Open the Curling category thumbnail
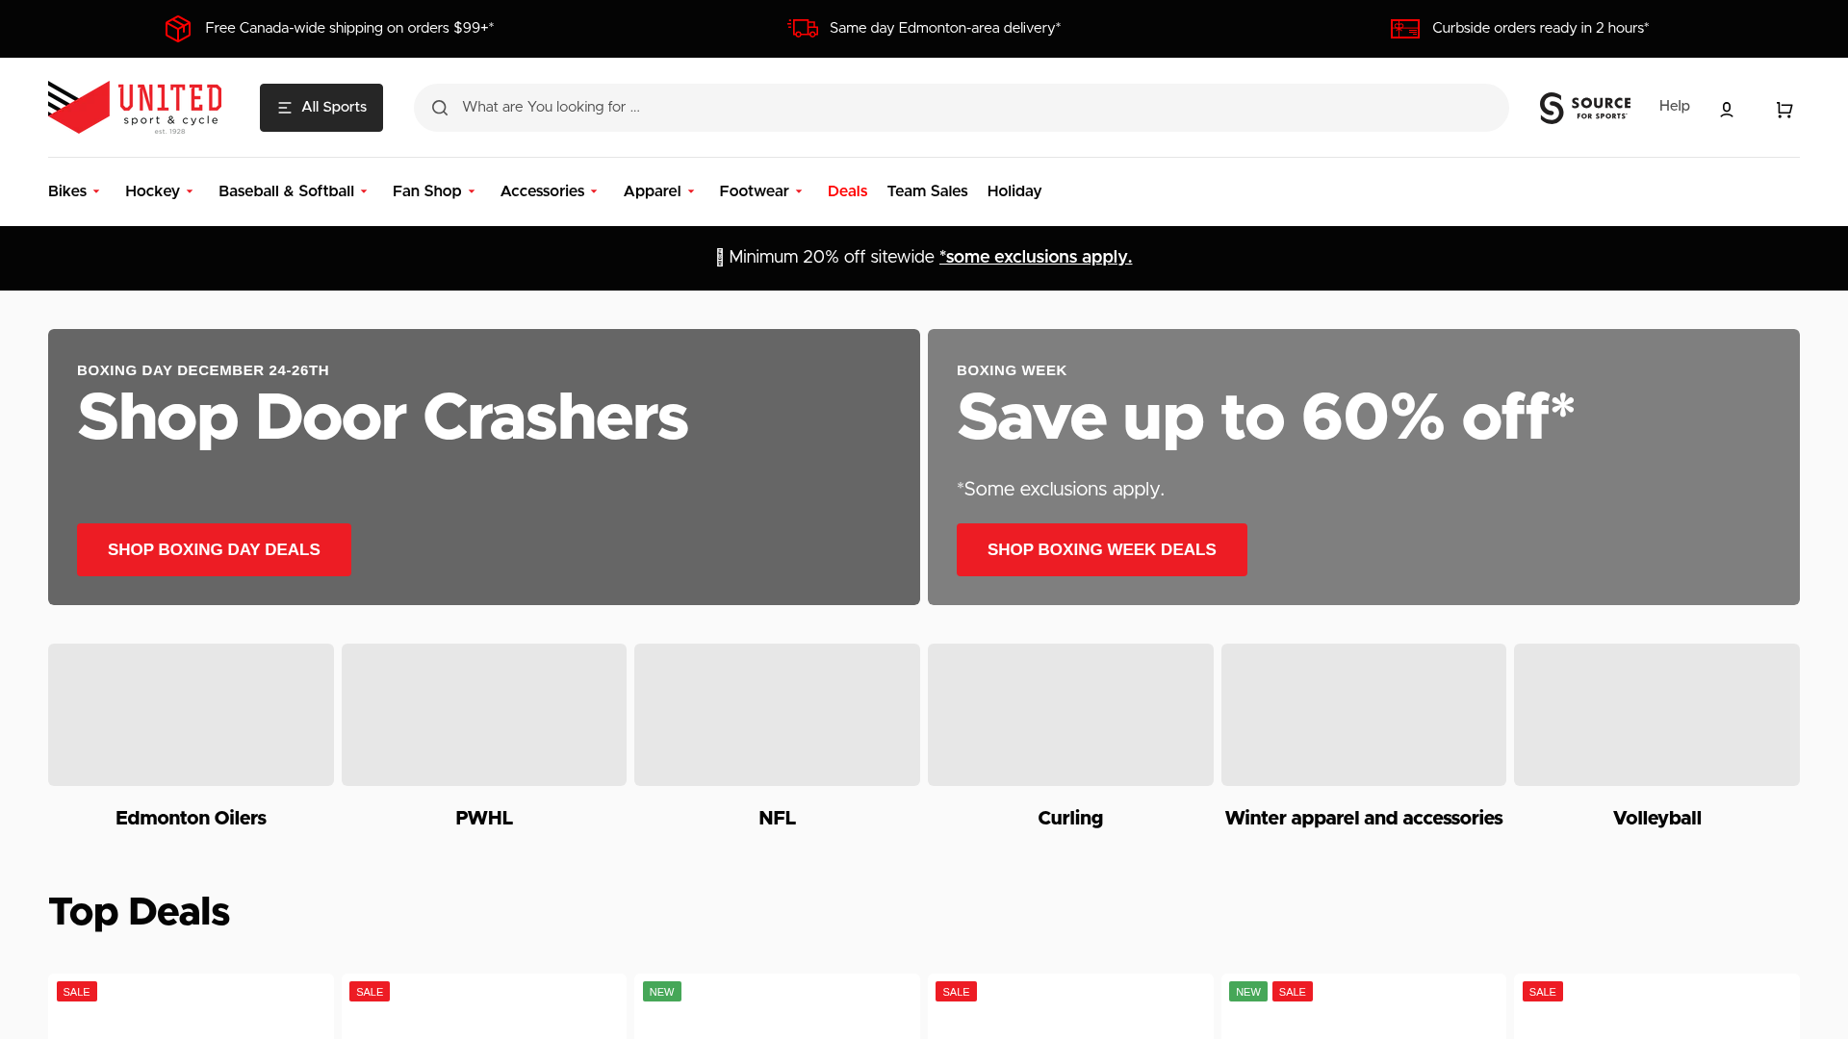Image resolution: width=1848 pixels, height=1039 pixels. pyautogui.click(x=1070, y=715)
